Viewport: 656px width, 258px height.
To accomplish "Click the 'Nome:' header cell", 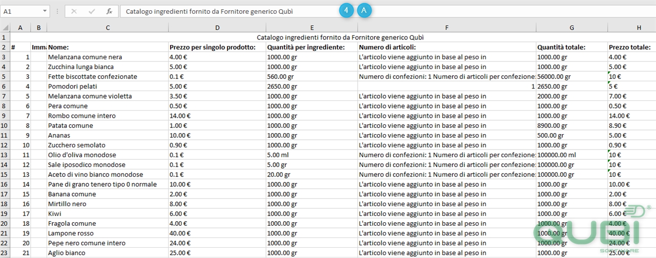I will [x=108, y=47].
